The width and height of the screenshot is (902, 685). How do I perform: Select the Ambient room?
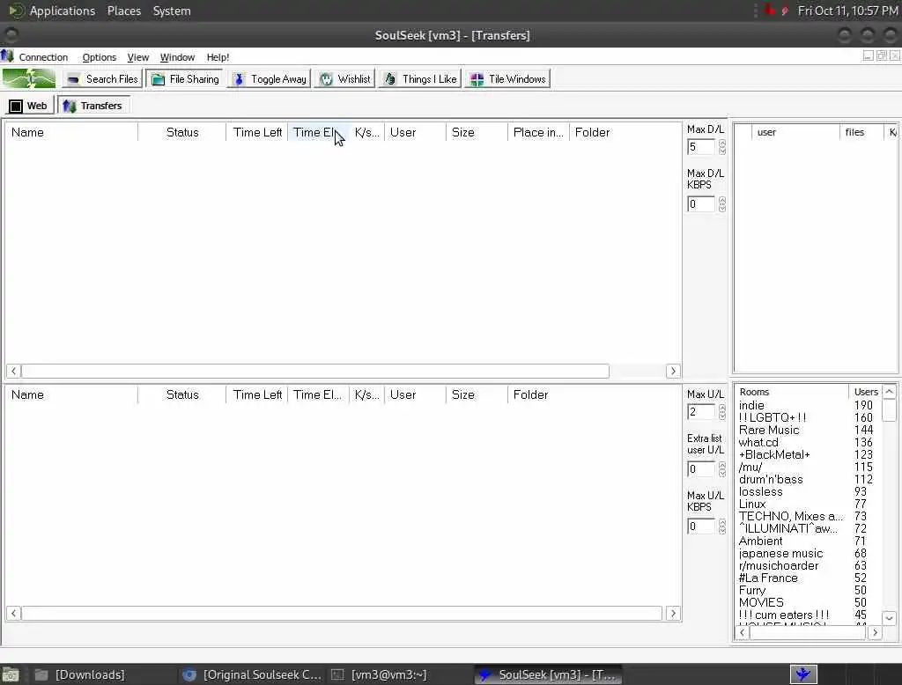(x=760, y=541)
